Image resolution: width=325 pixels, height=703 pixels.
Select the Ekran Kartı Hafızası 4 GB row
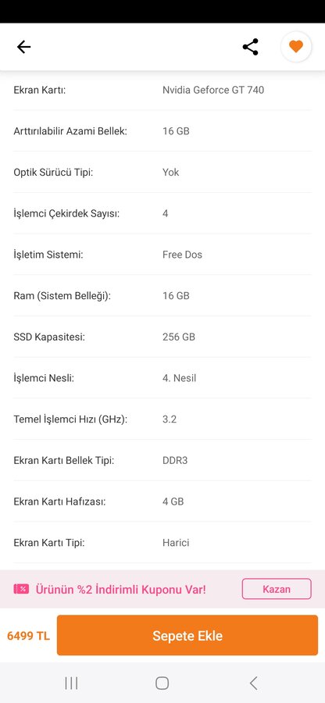pyautogui.click(x=162, y=501)
